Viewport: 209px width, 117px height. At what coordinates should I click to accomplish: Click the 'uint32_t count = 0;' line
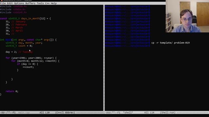point(19,46)
